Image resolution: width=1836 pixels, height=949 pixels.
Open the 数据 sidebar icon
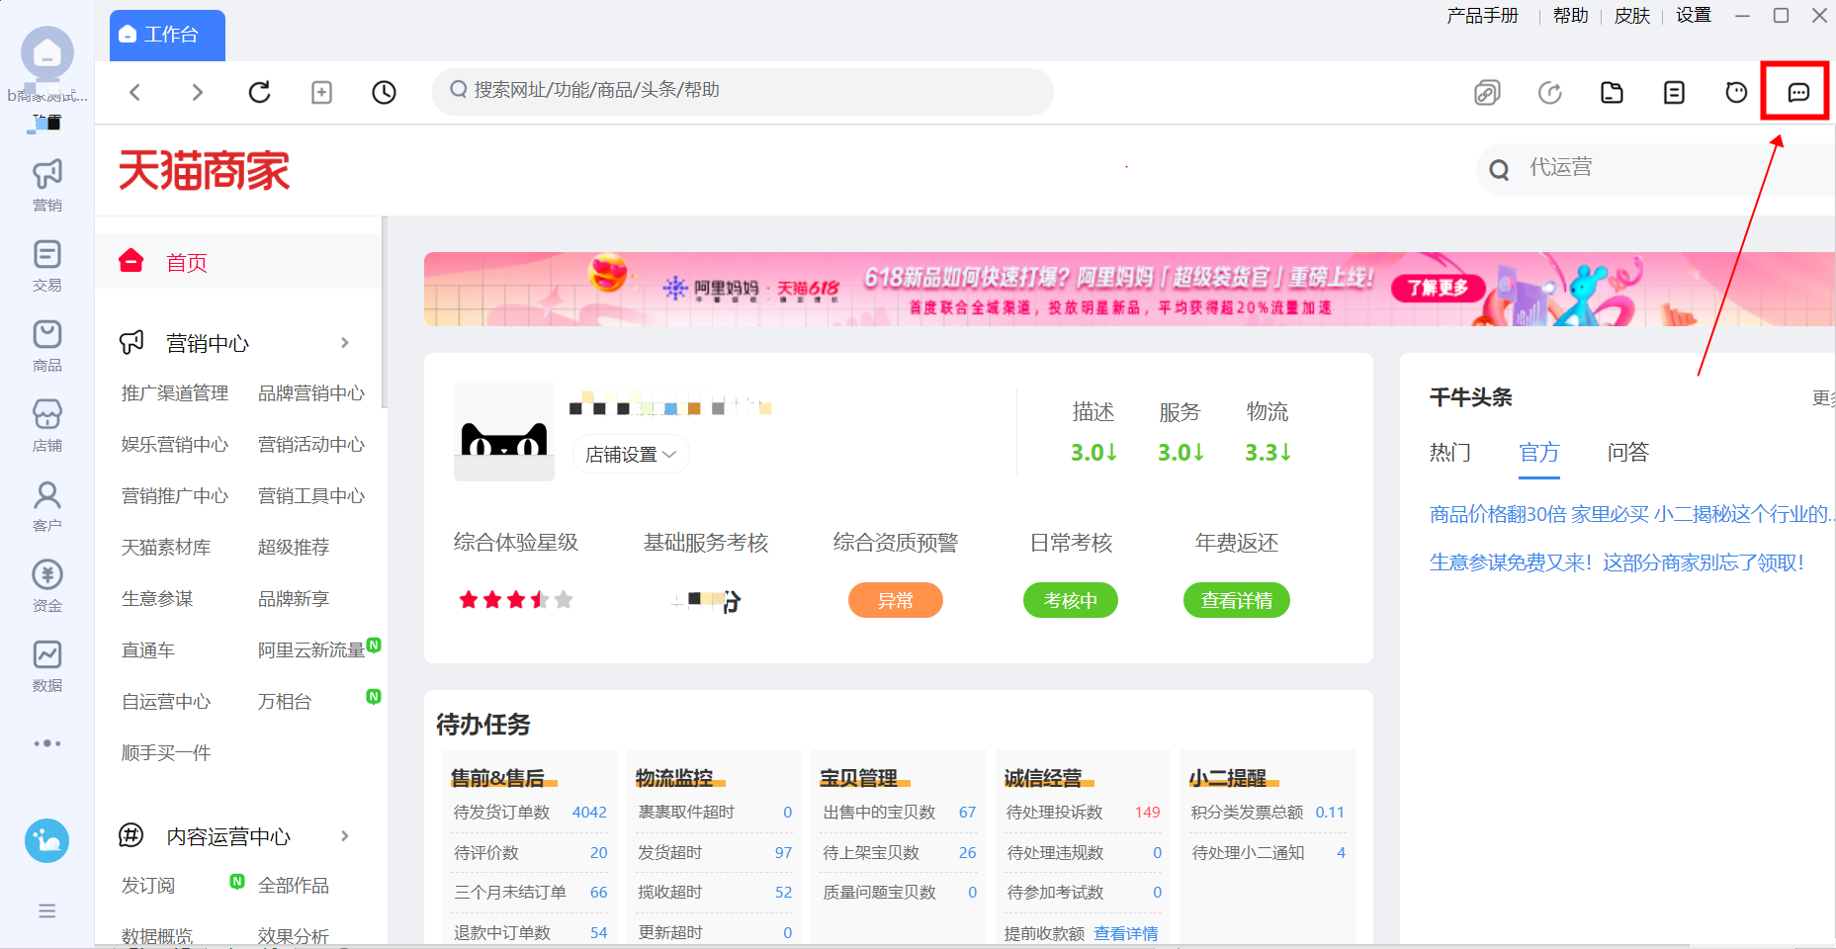47,665
